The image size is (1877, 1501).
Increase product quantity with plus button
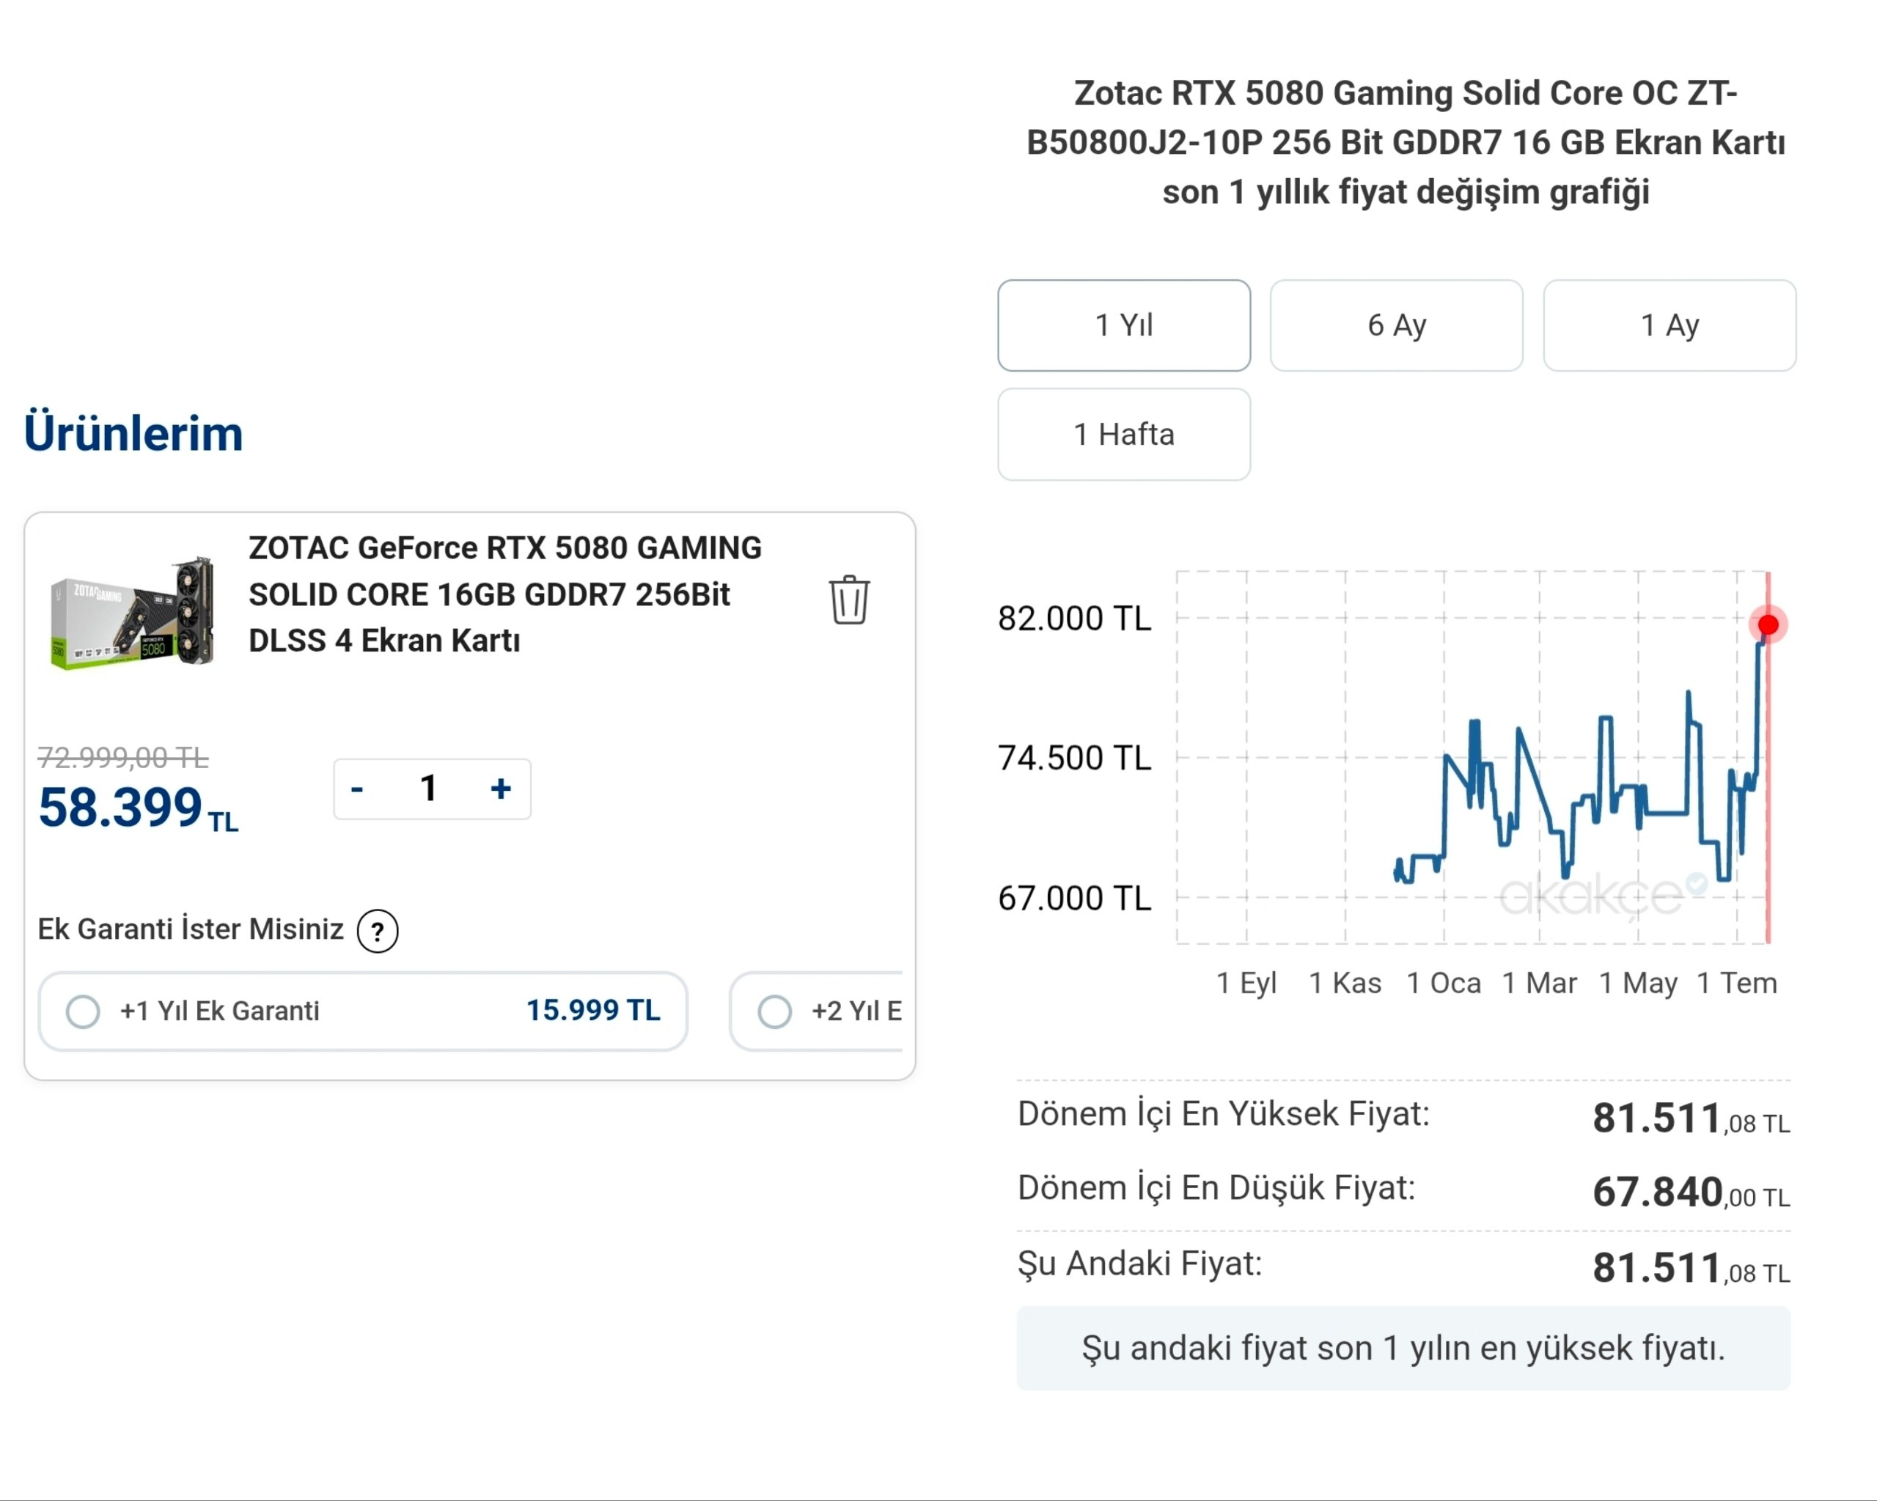pyautogui.click(x=501, y=789)
